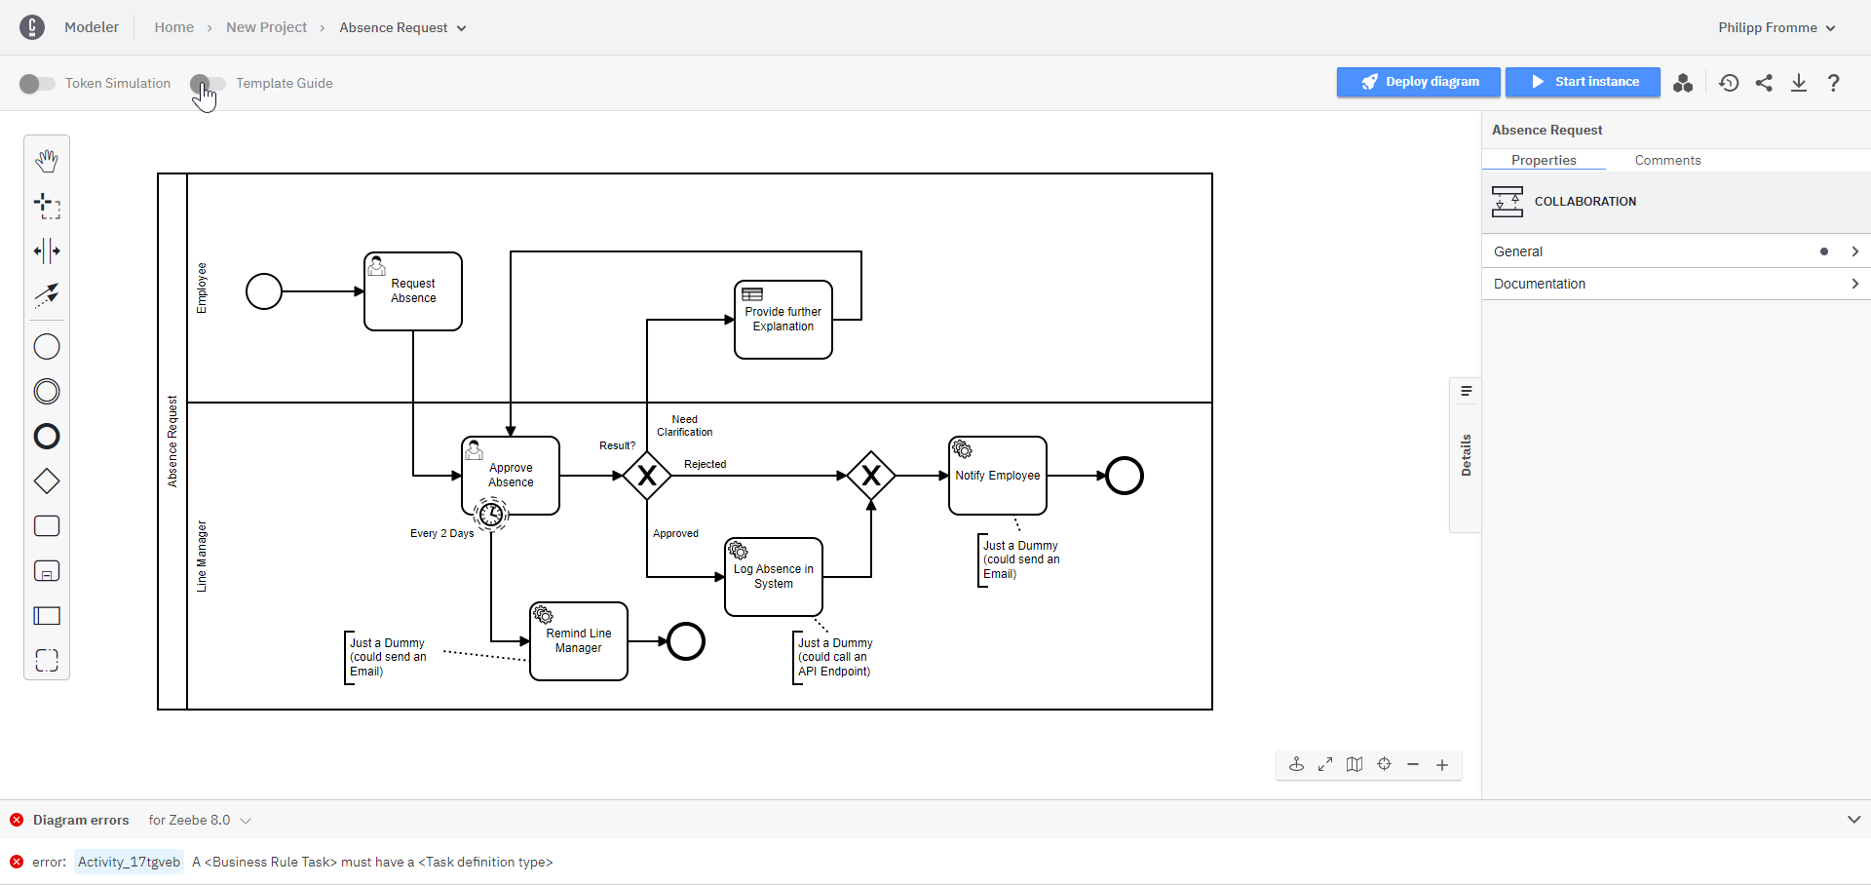The height and width of the screenshot is (885, 1871).
Task: Select the global connect tool
Action: tap(46, 295)
